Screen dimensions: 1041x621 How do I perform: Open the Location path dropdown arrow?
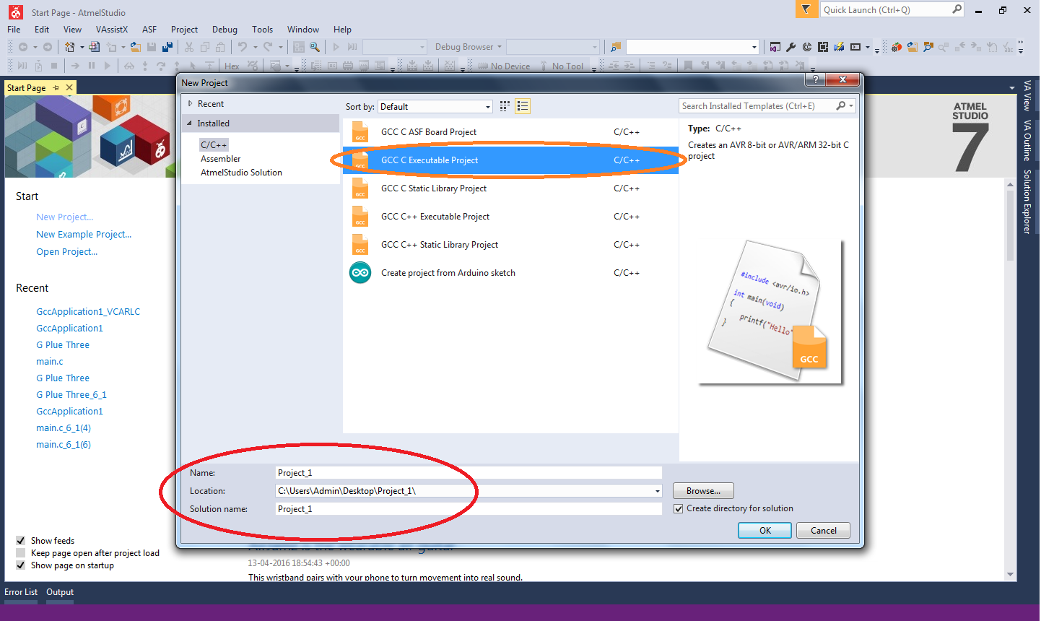657,491
